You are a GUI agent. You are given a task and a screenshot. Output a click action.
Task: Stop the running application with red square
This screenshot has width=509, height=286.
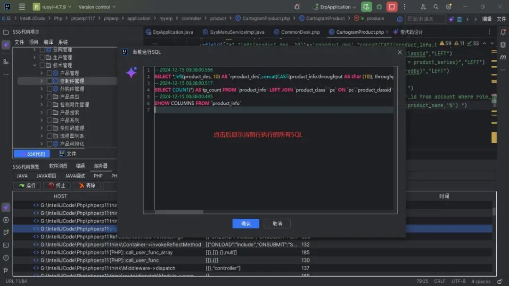click(x=392, y=7)
